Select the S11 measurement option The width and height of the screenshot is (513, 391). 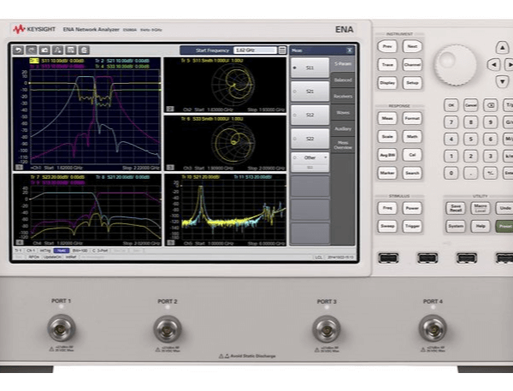pyautogui.click(x=310, y=68)
